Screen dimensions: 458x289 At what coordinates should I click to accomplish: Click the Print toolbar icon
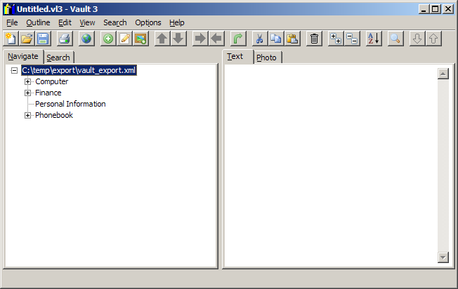pyautogui.click(x=64, y=39)
